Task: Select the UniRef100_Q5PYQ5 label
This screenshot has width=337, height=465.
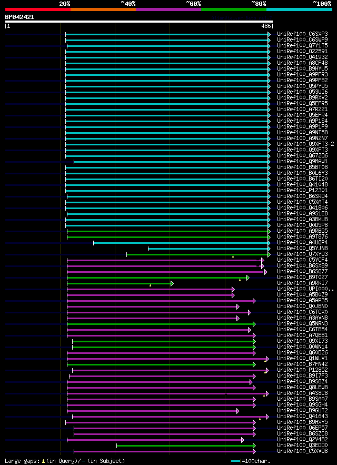Action: (302, 86)
